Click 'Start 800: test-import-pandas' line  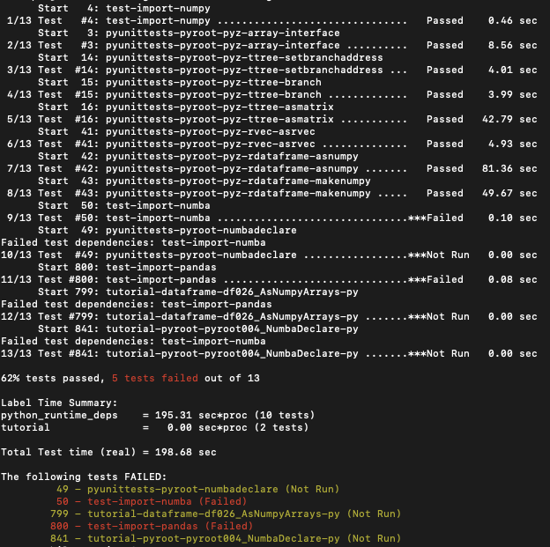[x=127, y=267]
